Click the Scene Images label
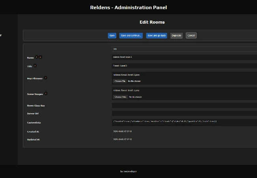Image resolution: width=257 pixels, height=178 pixels. pos(35,94)
